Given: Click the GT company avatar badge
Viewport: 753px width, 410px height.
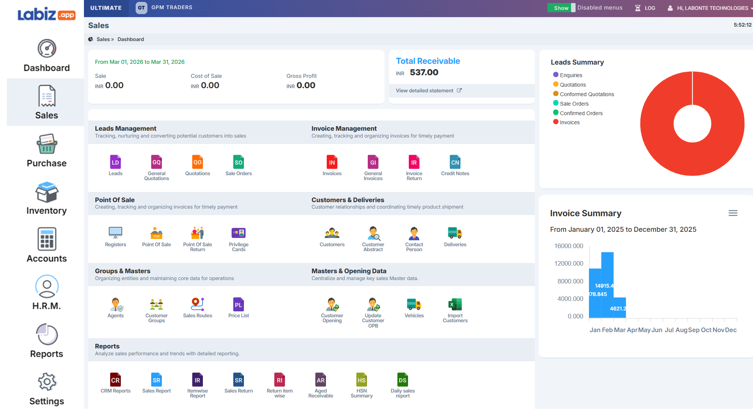Looking at the screenshot, I should (141, 8).
